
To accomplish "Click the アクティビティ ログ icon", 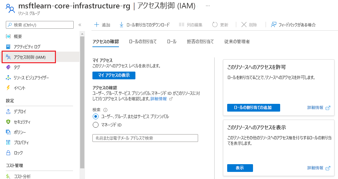I will tap(8, 46).
